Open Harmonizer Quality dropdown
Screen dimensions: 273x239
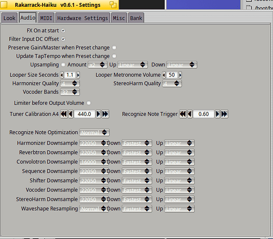[70, 84]
